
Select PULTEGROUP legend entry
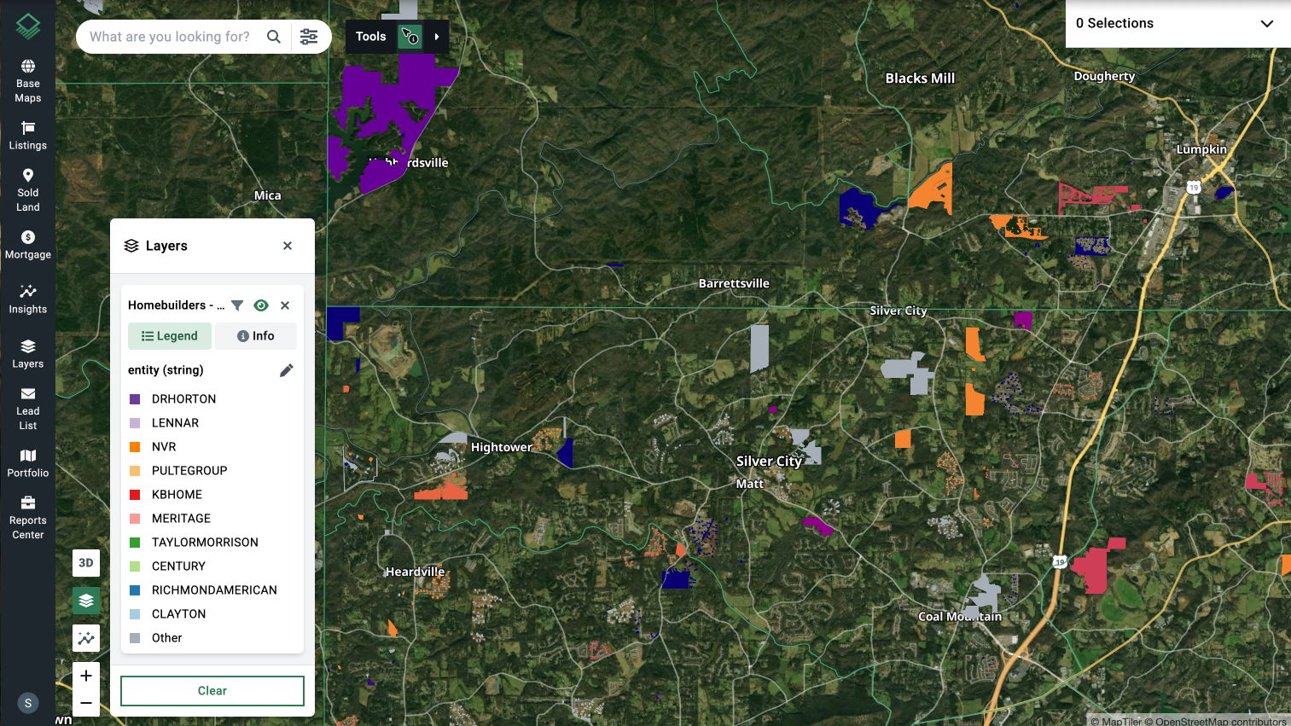(189, 471)
